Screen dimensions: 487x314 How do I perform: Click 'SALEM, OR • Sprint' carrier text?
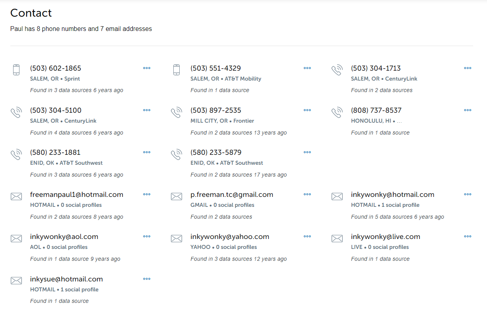coord(55,79)
